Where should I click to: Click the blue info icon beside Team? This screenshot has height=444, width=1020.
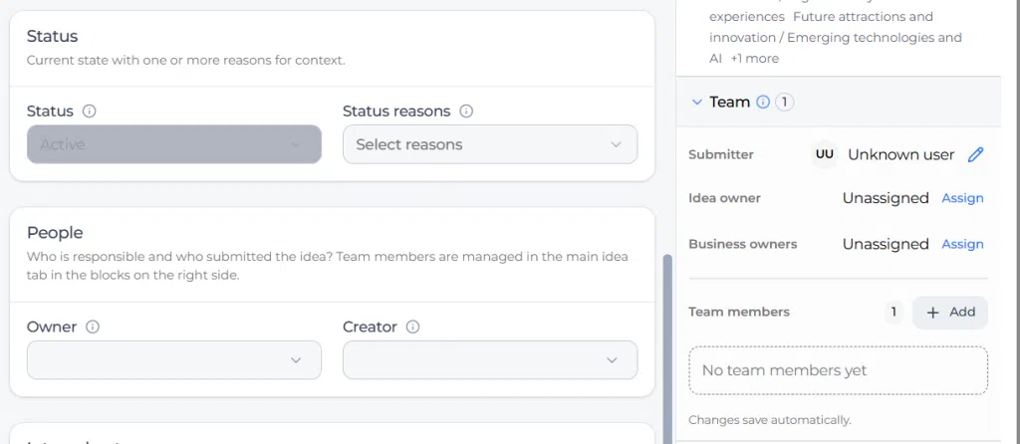pos(763,103)
